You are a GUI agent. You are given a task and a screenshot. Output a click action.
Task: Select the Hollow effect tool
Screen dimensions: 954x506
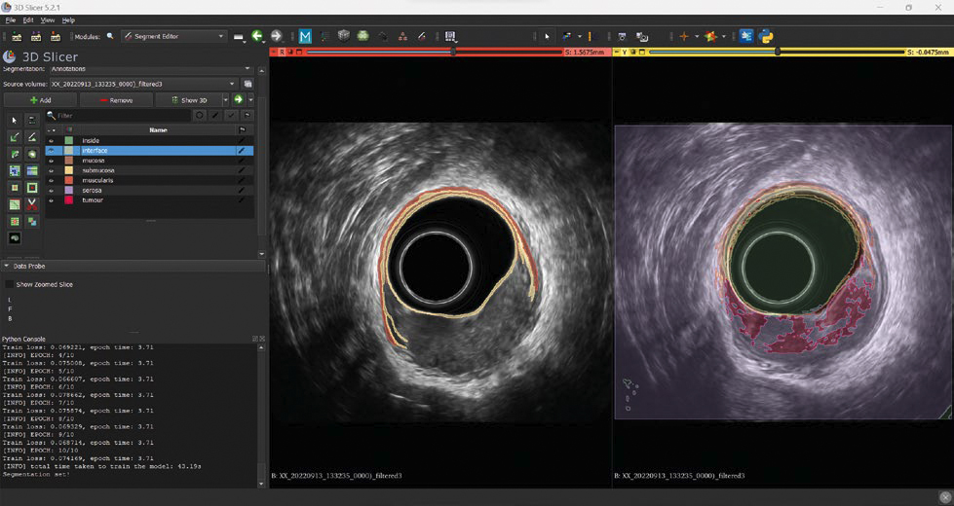click(x=32, y=188)
